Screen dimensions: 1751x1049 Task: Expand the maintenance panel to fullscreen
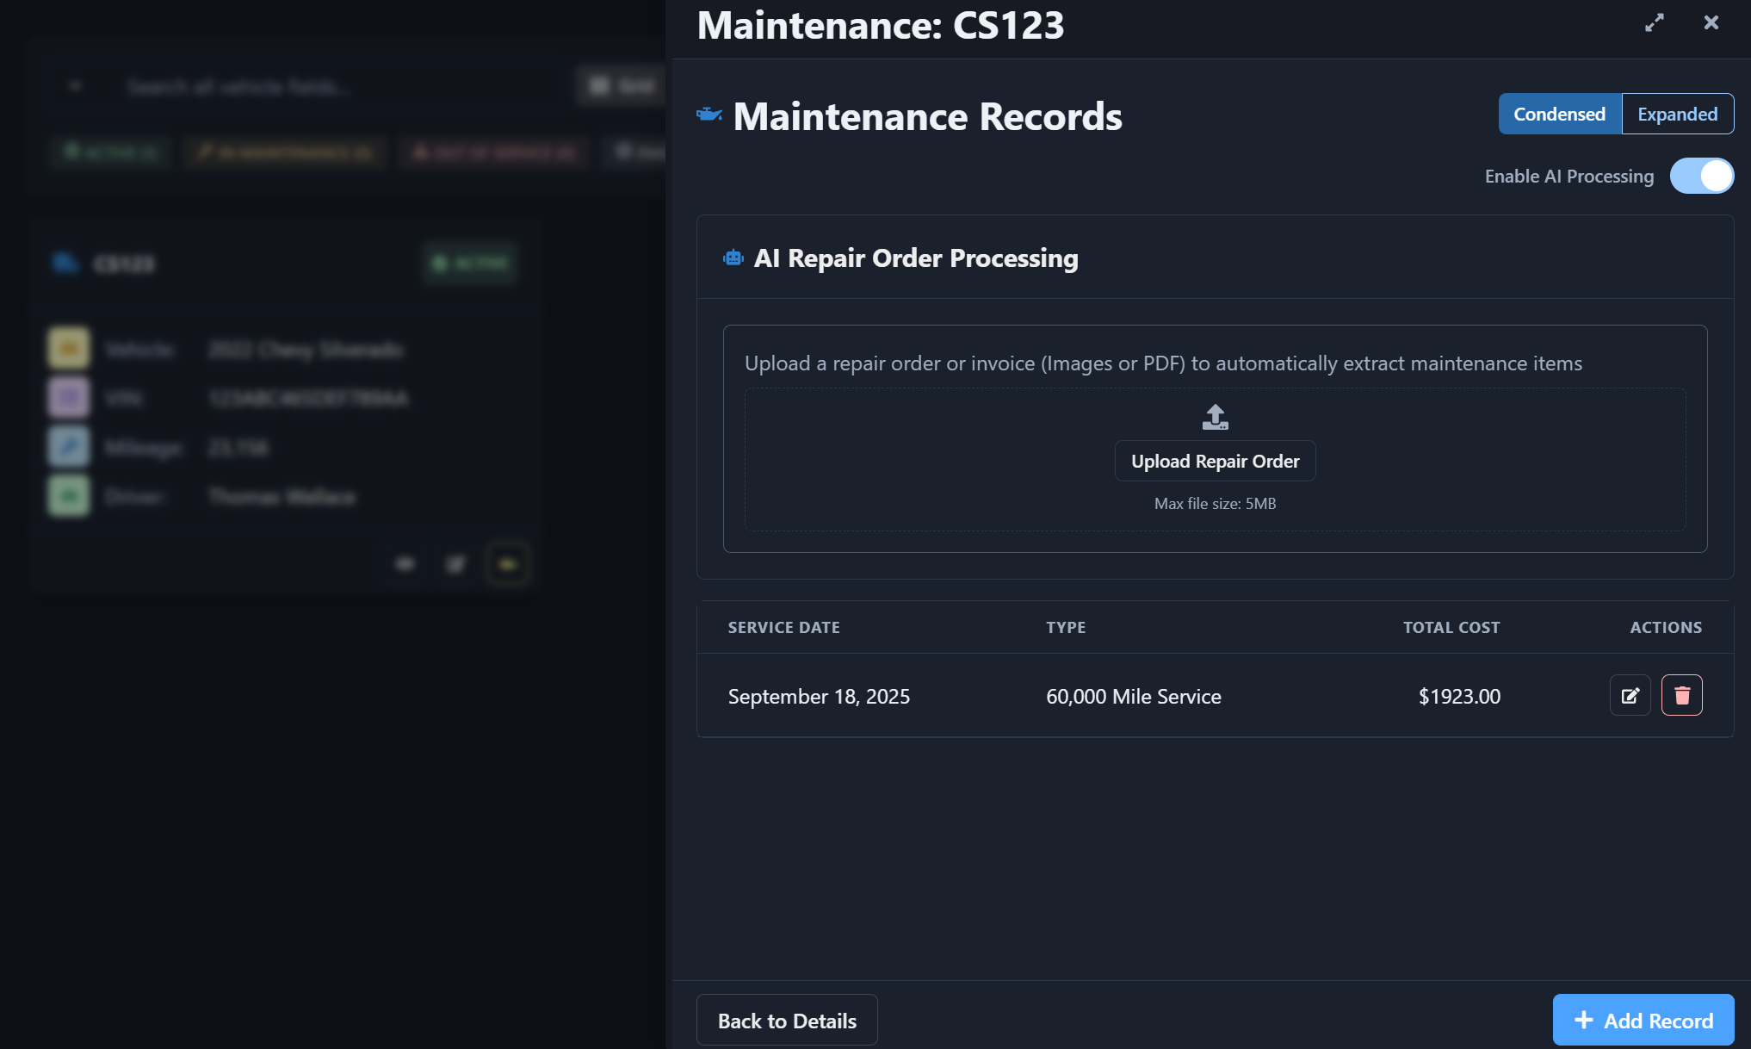tap(1654, 22)
